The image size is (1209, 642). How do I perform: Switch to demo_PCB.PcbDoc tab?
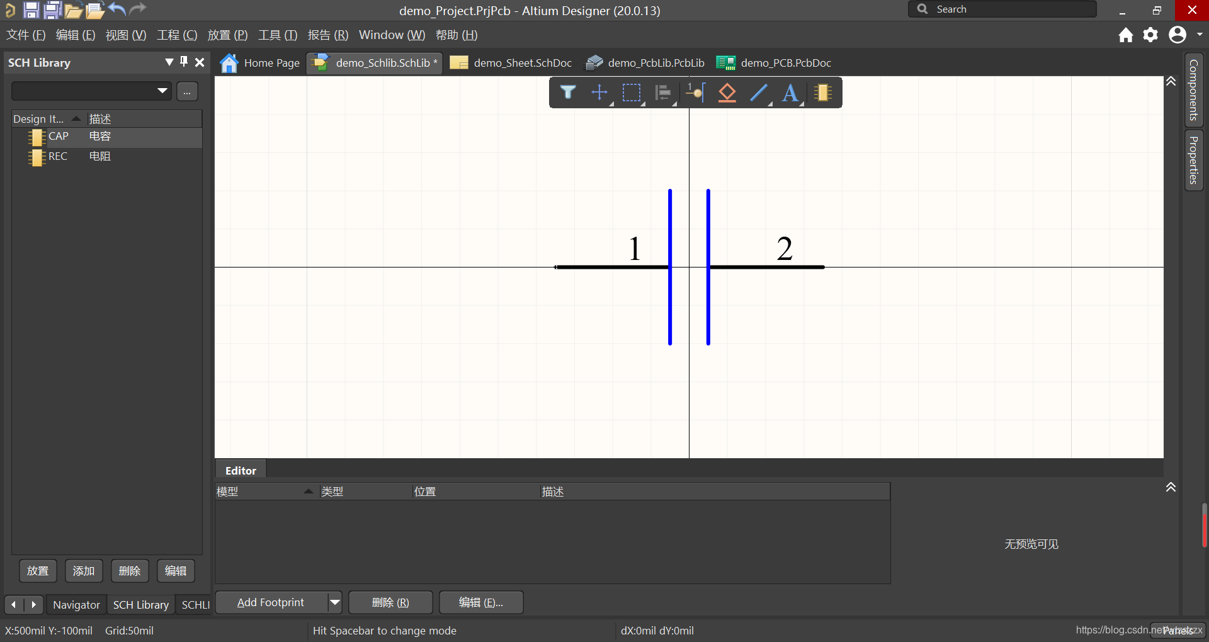774,63
